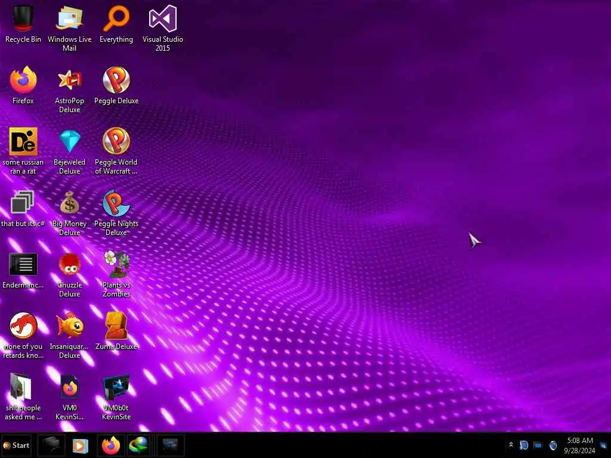Open the media player taskbar icon
Screen dimensions: 611x458
81,445
